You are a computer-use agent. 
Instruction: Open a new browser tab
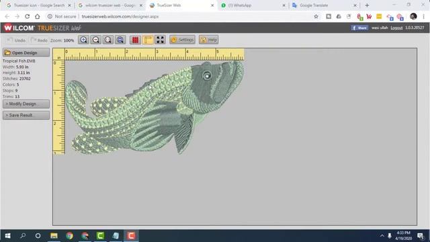pos(367,5)
